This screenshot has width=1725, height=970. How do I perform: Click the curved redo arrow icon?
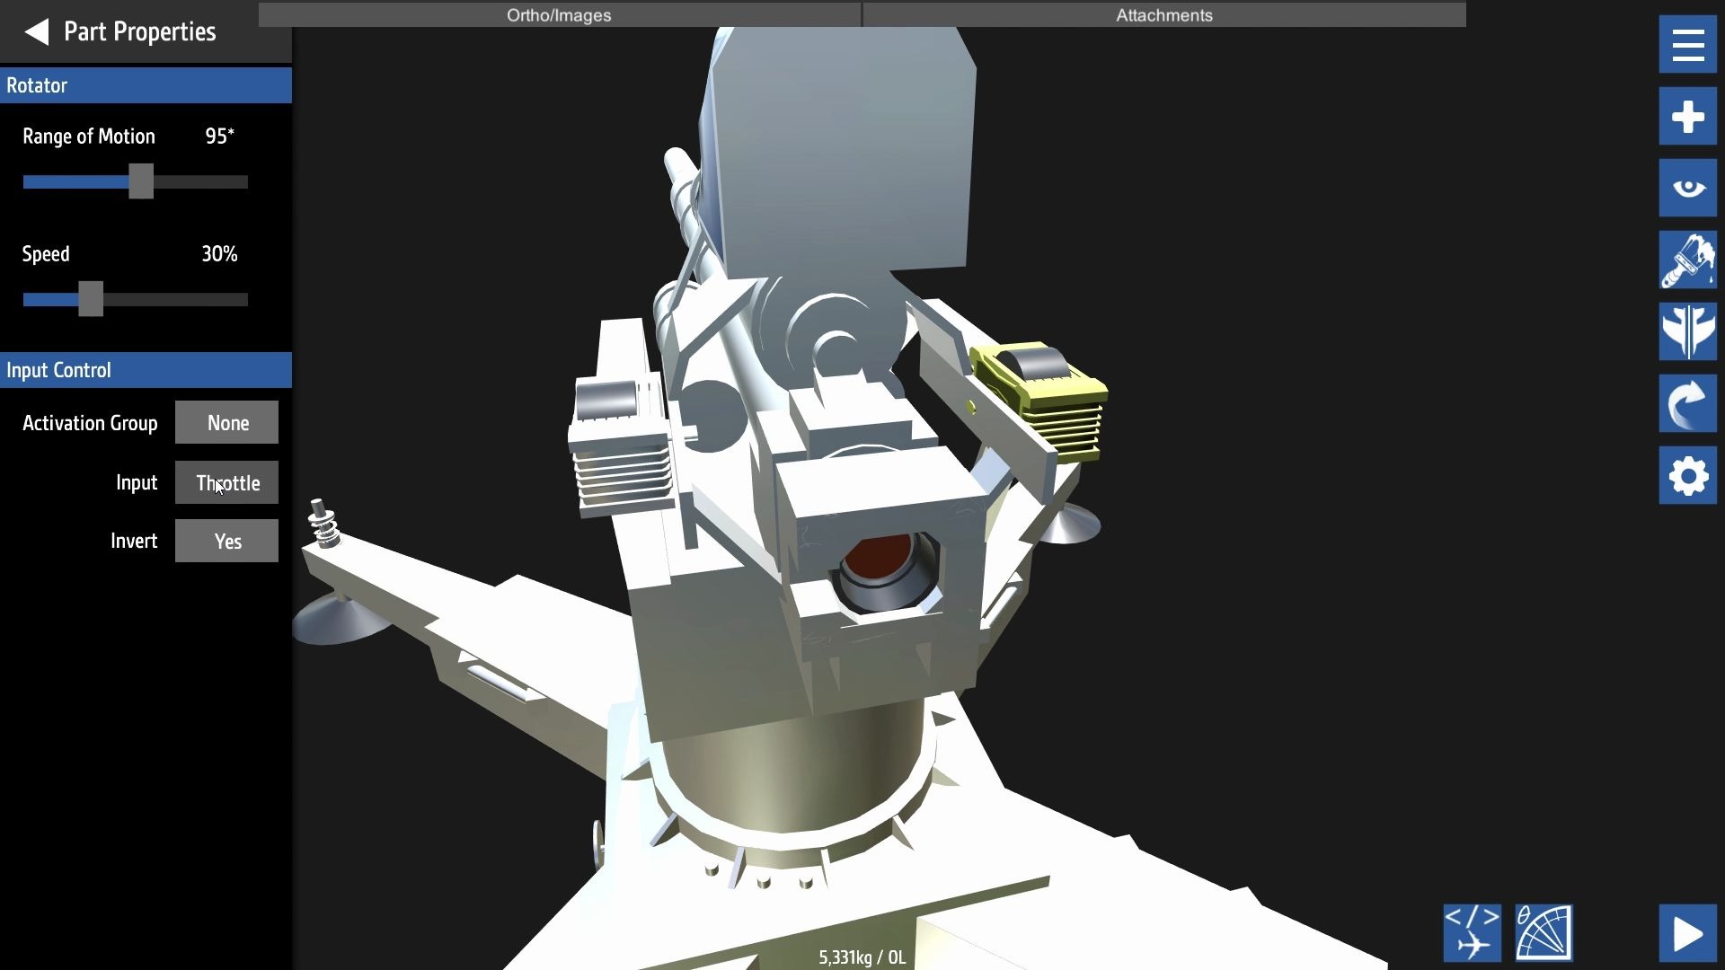1687,404
